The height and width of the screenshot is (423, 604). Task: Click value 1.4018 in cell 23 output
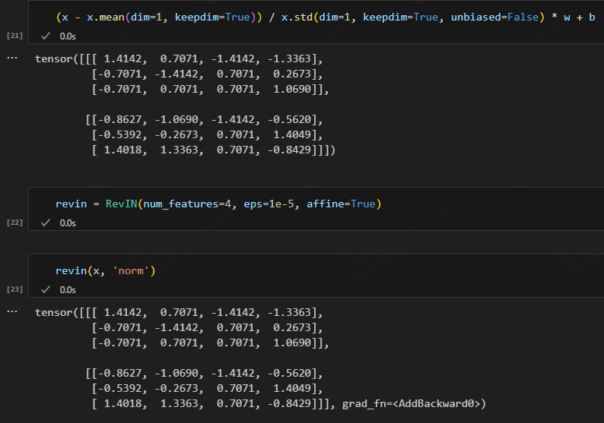(x=122, y=403)
